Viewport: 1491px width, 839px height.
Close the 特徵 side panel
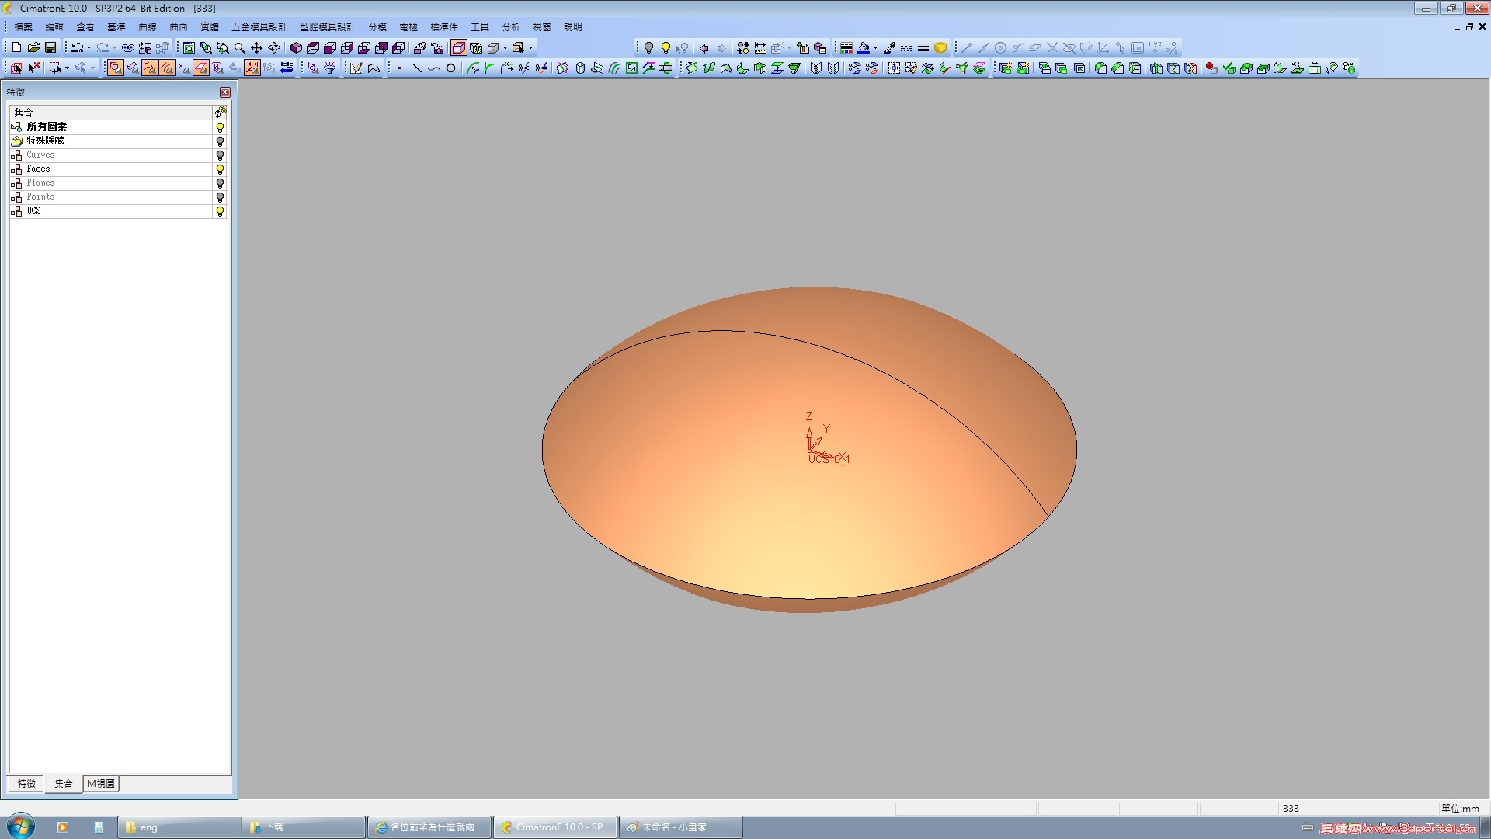[225, 92]
